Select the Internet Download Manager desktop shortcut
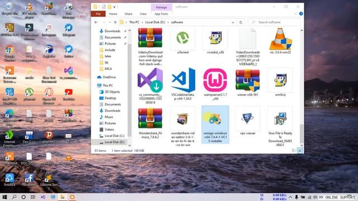The image size is (358, 201). point(10,139)
